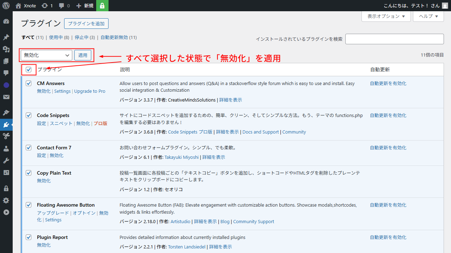Open Floating Awesome Button オプトイン link
The image size is (451, 253).
click(84, 213)
